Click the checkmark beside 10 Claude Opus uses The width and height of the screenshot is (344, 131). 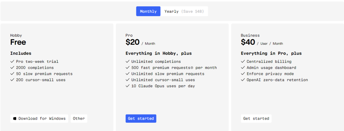(x=127, y=86)
